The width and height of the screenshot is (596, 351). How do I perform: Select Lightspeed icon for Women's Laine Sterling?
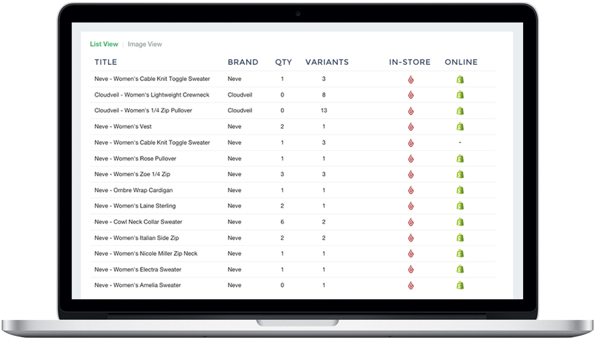(x=411, y=206)
